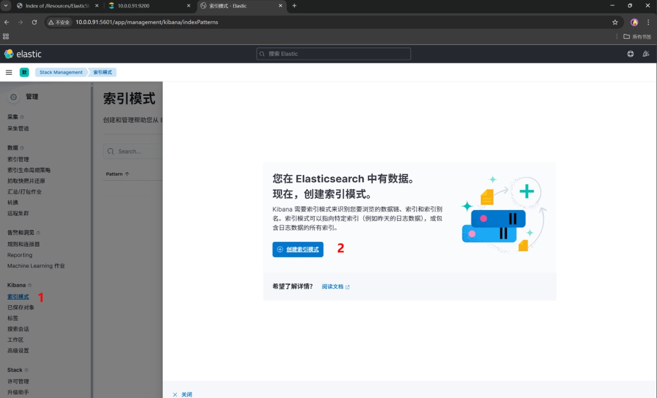The height and width of the screenshot is (398, 657).
Task: Close the 10.0.0.91:9200 tab
Action: pyautogui.click(x=189, y=6)
